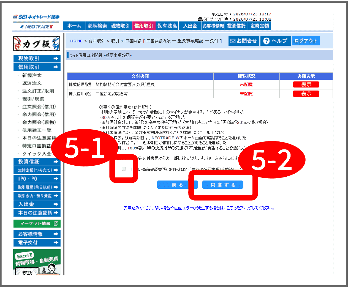The image size is (348, 287).
Task: Expand 入出金 in the sidebar
Action: pos(37,204)
